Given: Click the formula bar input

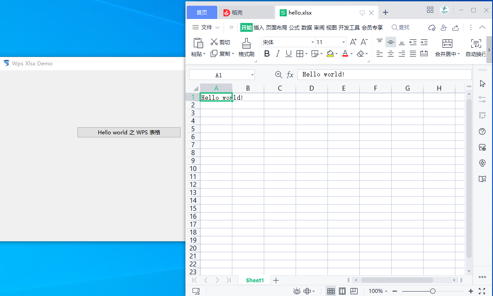Looking at the screenshot, I should tap(385, 74).
